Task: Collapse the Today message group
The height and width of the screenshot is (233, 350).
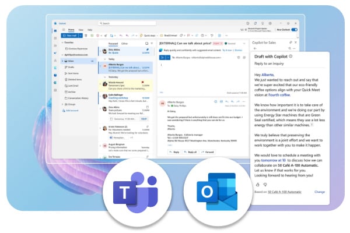Action: pos(105,59)
